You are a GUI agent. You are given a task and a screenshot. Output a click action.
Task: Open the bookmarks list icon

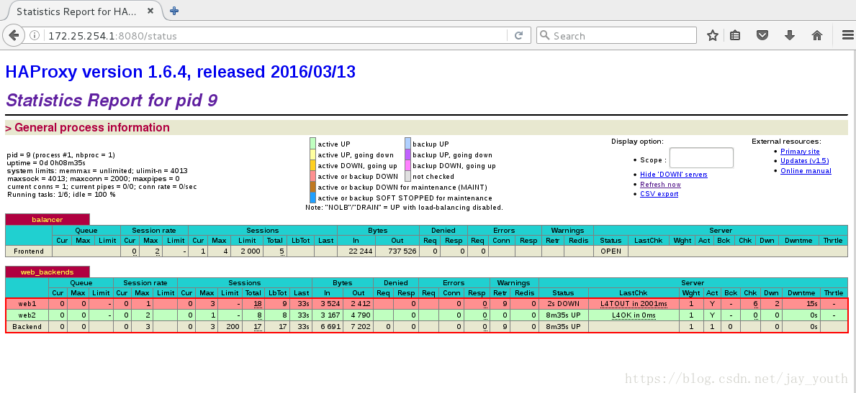click(735, 35)
